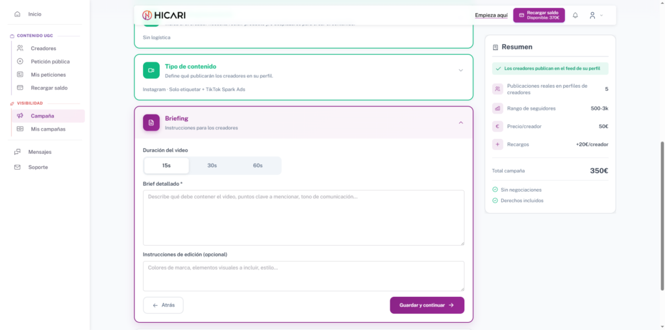Set video duration to 60s

tap(258, 166)
